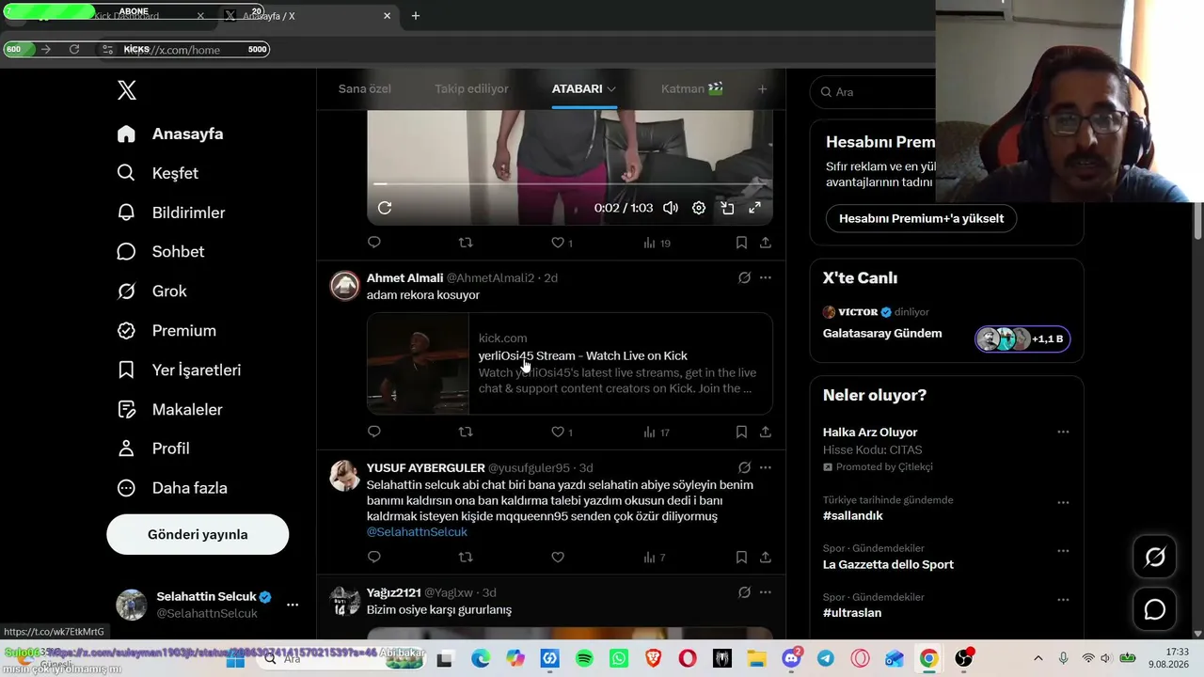The height and width of the screenshot is (677, 1204).
Task: Open Grok actions on Yağız2121's post
Action: click(x=744, y=592)
